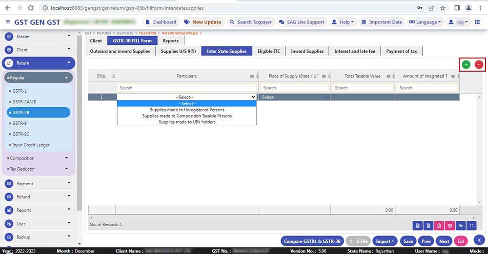Image resolution: width=488 pixels, height=254 pixels.
Task: Switch to the Eligible ITC tab
Action: 268,51
